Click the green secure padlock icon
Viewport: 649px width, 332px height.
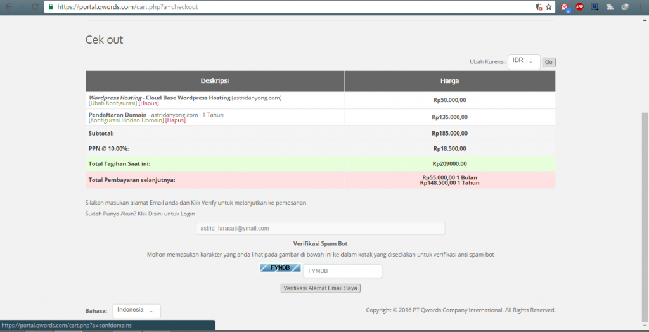pyautogui.click(x=50, y=7)
